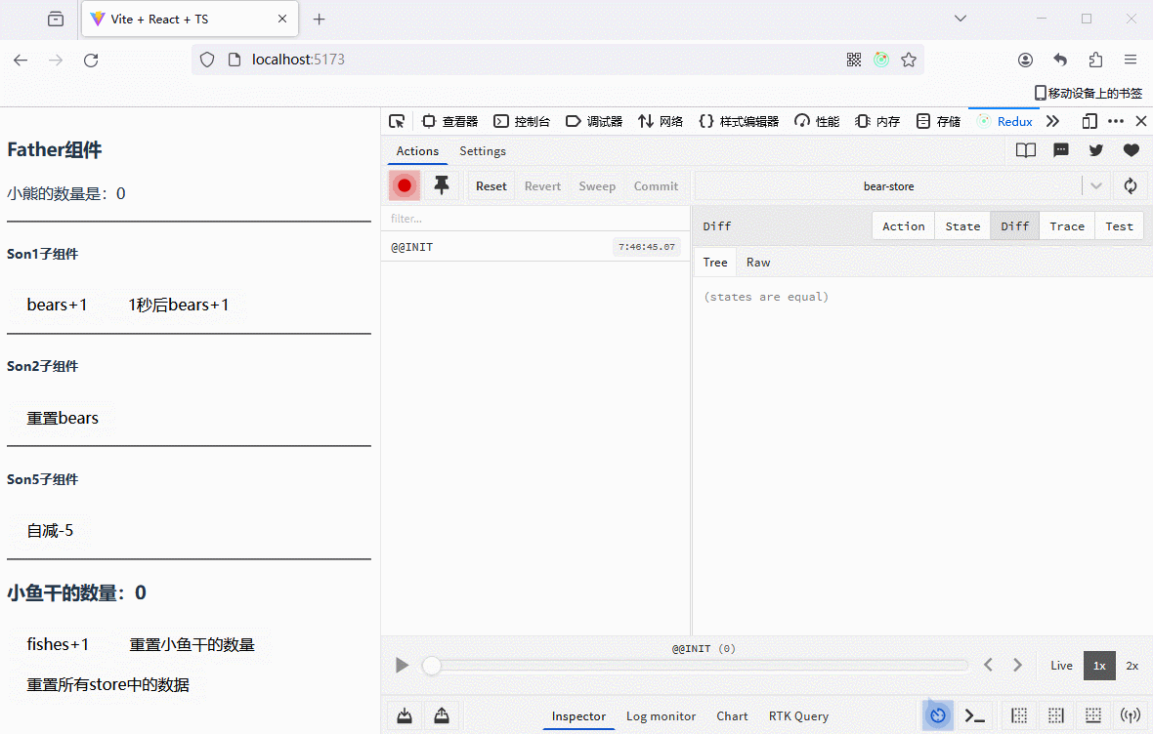Click the export state upload icon
Viewport: 1153px width, 734px height.
coord(442,715)
